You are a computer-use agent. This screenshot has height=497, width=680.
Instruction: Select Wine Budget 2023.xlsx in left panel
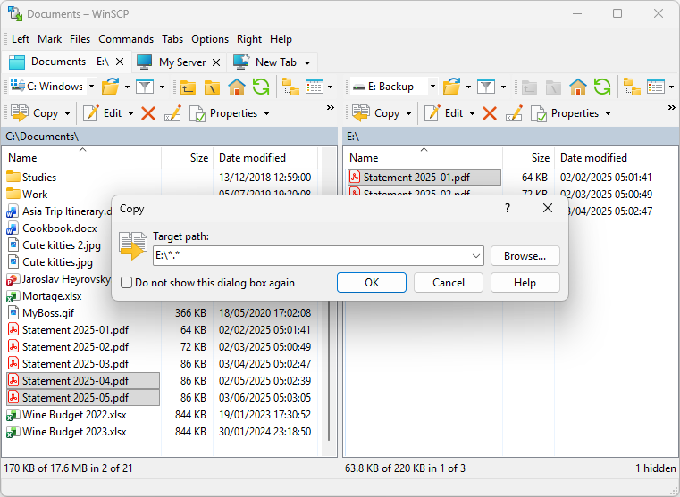(x=74, y=432)
